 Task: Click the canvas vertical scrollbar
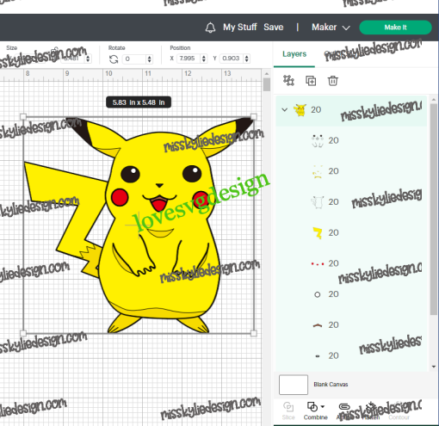[267, 84]
